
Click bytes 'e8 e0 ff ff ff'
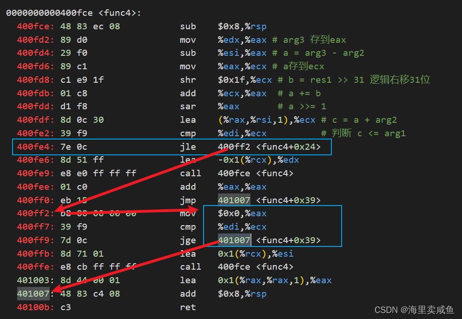(98, 173)
